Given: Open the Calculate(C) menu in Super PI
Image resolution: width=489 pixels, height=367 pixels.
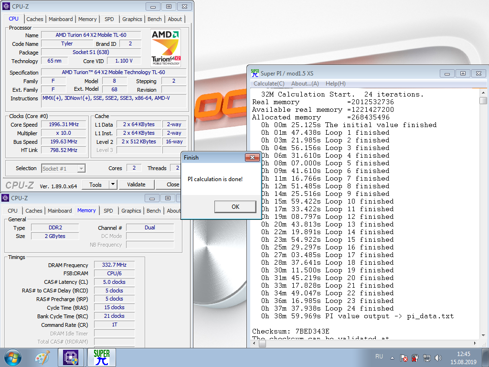Looking at the screenshot, I should pos(269,83).
